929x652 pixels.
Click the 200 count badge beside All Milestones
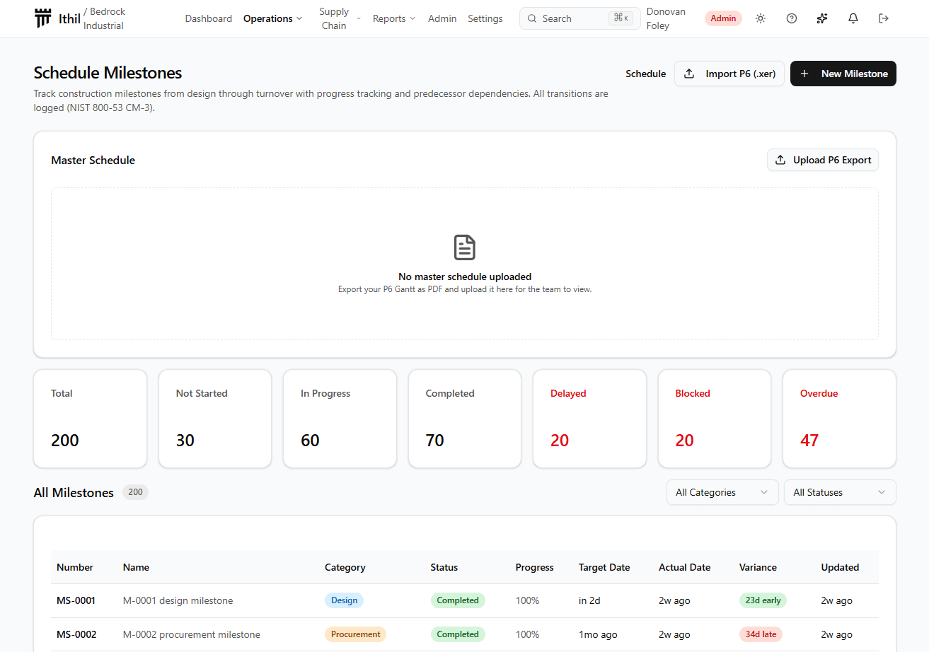click(135, 492)
